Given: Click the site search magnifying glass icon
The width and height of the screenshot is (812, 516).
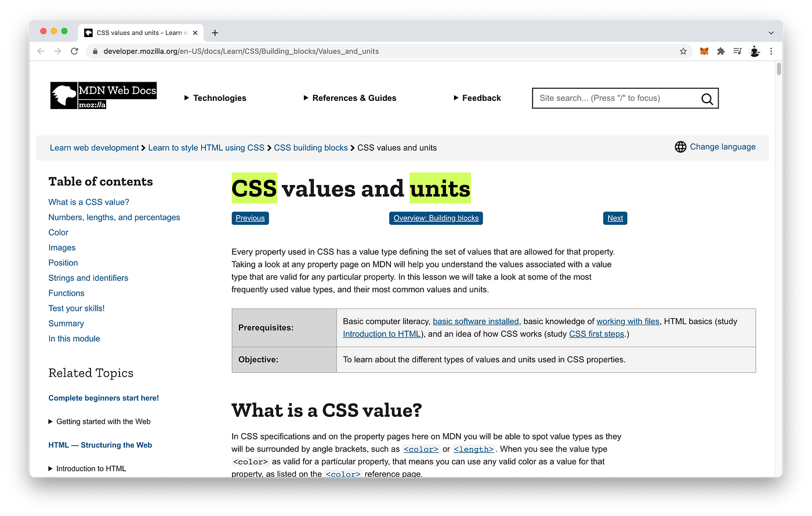Looking at the screenshot, I should coord(706,99).
